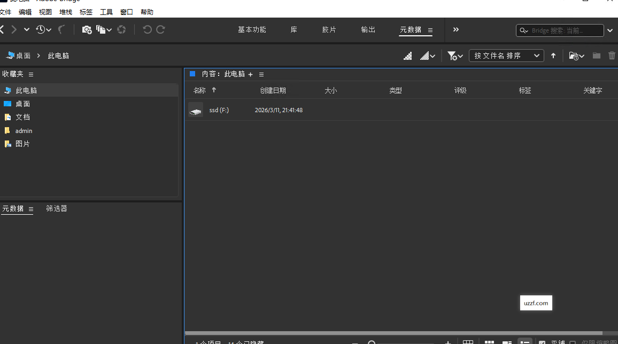Toggle the 平铺 checkbox
Screen dimensions: 618x344
tap(542, 342)
